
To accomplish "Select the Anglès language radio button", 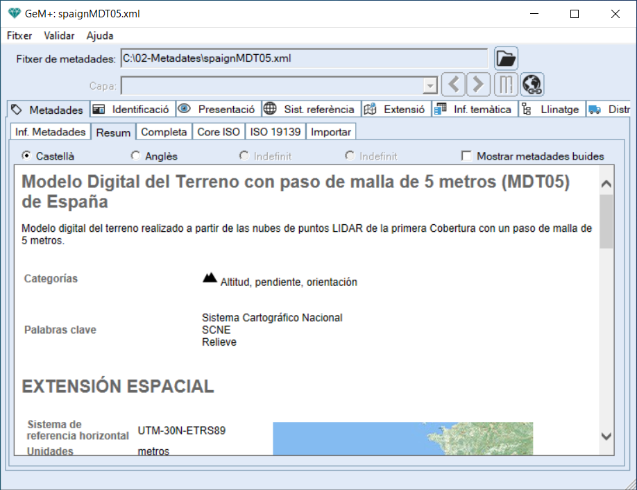I will [135, 155].
